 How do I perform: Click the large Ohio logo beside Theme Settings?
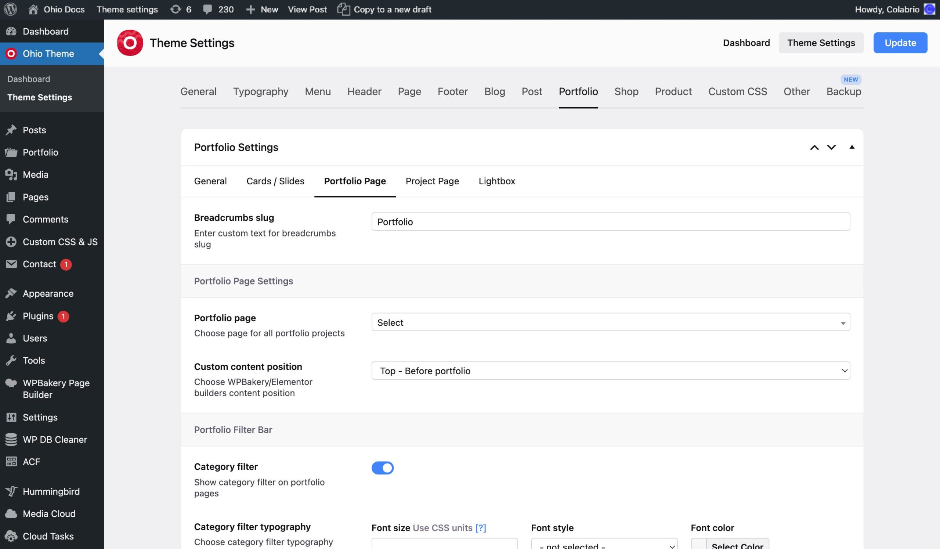pyautogui.click(x=130, y=43)
